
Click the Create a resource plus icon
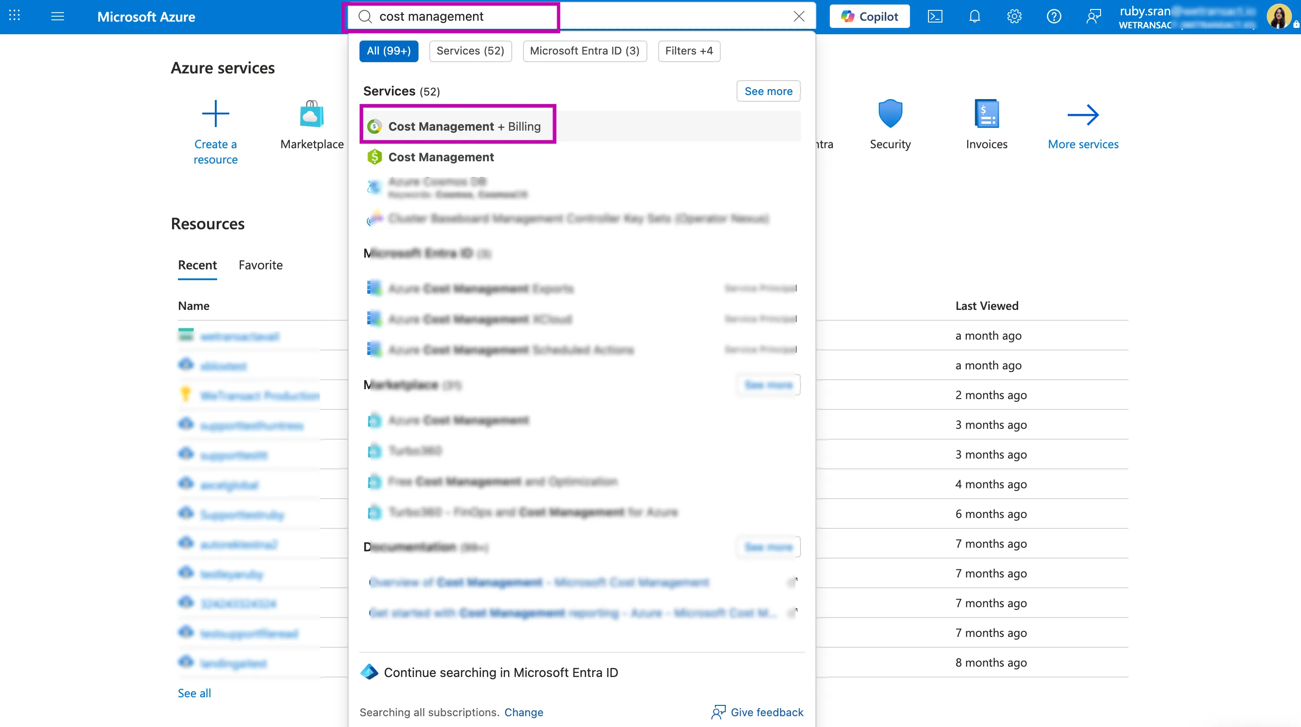pyautogui.click(x=216, y=114)
